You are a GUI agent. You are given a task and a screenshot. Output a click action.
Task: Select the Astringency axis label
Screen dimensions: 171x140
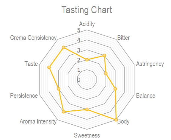[x=150, y=64]
